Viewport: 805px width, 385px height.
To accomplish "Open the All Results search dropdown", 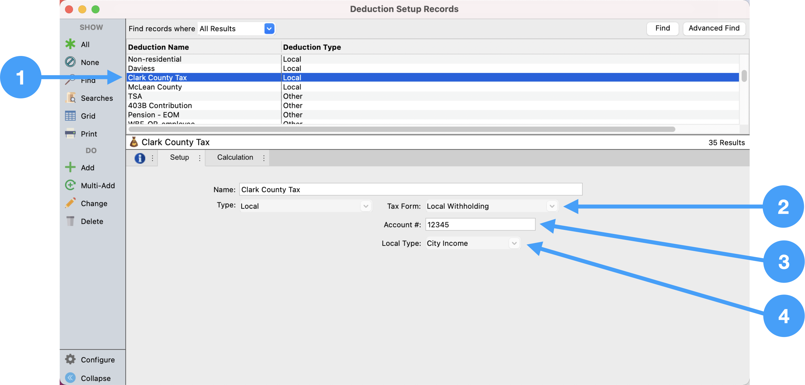I will (269, 29).
